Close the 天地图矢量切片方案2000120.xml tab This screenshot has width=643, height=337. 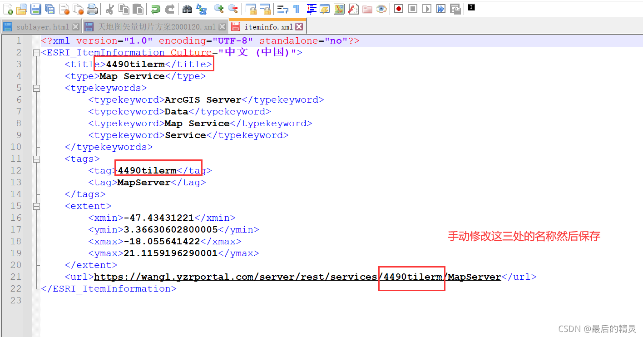click(222, 27)
